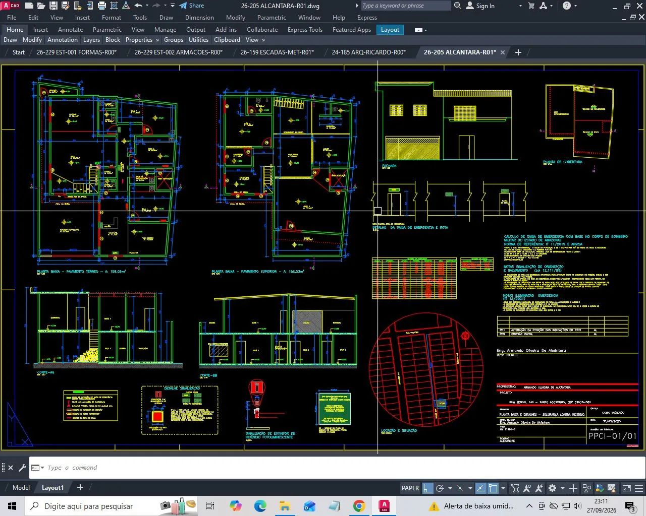Switch to the Model tab
Screen dimensions: 646x516
(x=21, y=488)
